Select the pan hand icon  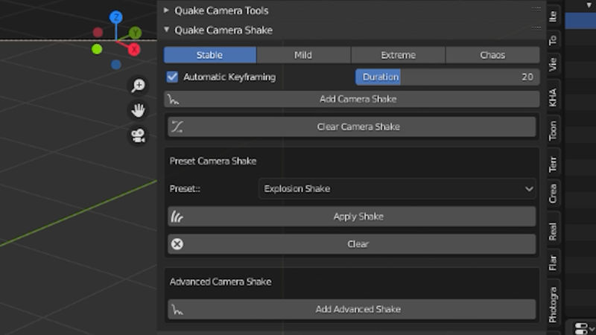(x=138, y=110)
